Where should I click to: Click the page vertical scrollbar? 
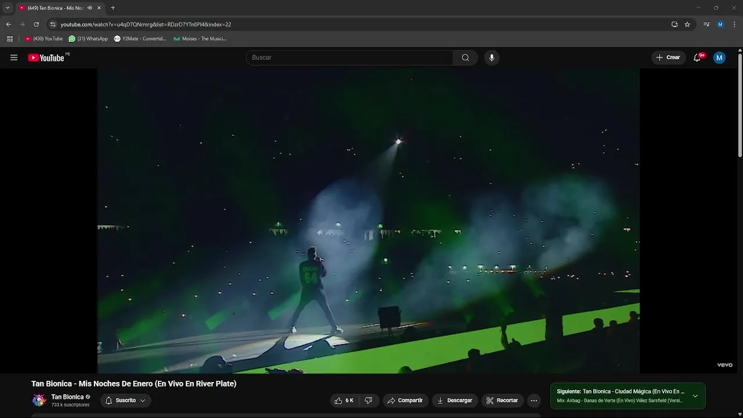(740, 105)
